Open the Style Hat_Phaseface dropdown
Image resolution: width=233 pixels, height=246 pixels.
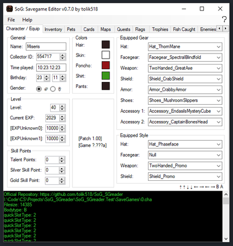point(218,144)
